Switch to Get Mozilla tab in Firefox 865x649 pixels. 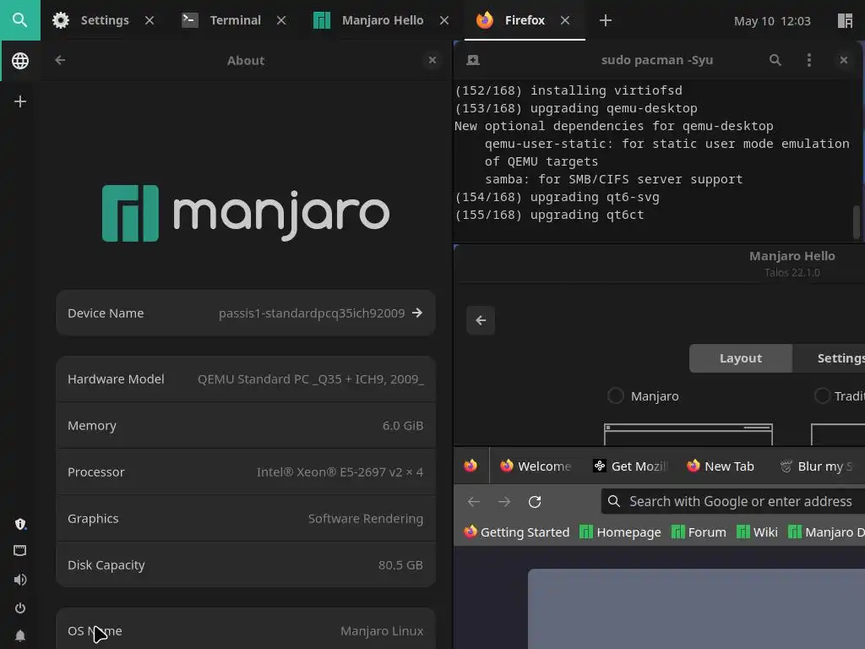630,466
